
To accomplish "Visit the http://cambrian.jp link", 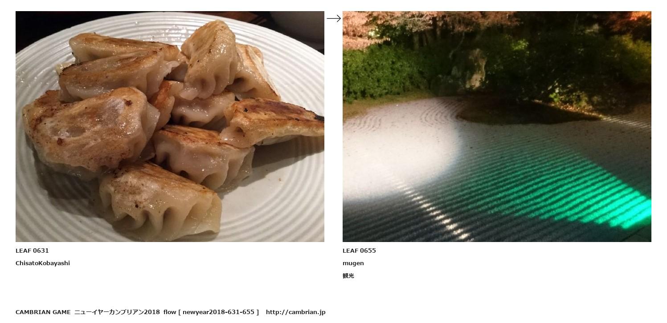I will pyautogui.click(x=296, y=312).
